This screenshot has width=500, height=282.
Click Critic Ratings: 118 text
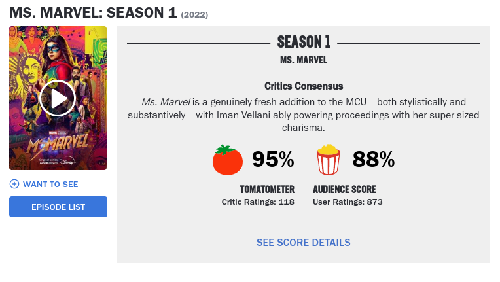point(258,202)
